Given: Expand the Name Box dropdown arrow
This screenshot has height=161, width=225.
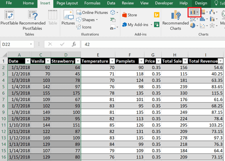Looking at the screenshot, I should pos(31,44).
